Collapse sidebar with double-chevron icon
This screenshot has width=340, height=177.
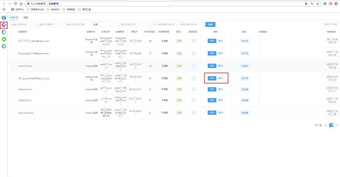pos(4,10)
